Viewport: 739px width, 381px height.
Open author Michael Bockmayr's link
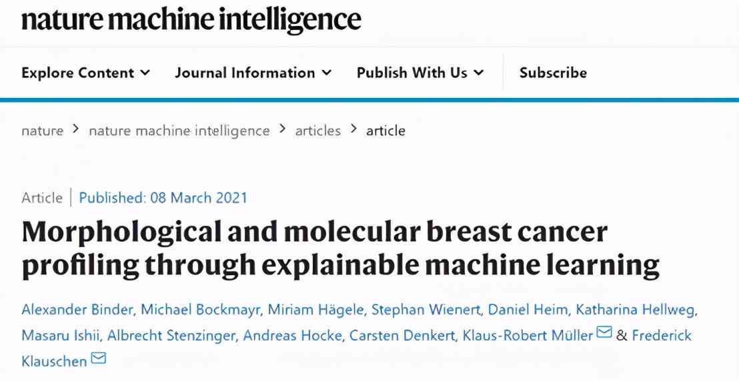coord(201,310)
